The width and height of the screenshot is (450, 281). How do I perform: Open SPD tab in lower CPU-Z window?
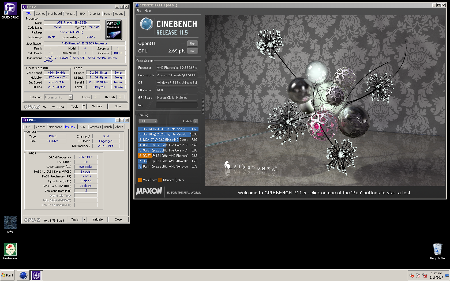[82, 127]
